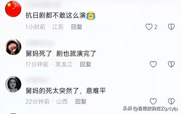Open blurred username above 意难平 comment

[x=38, y=80]
